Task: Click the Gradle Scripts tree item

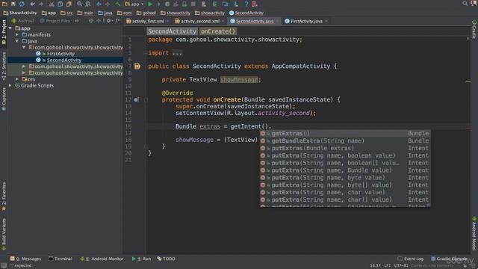Action: click(37, 85)
